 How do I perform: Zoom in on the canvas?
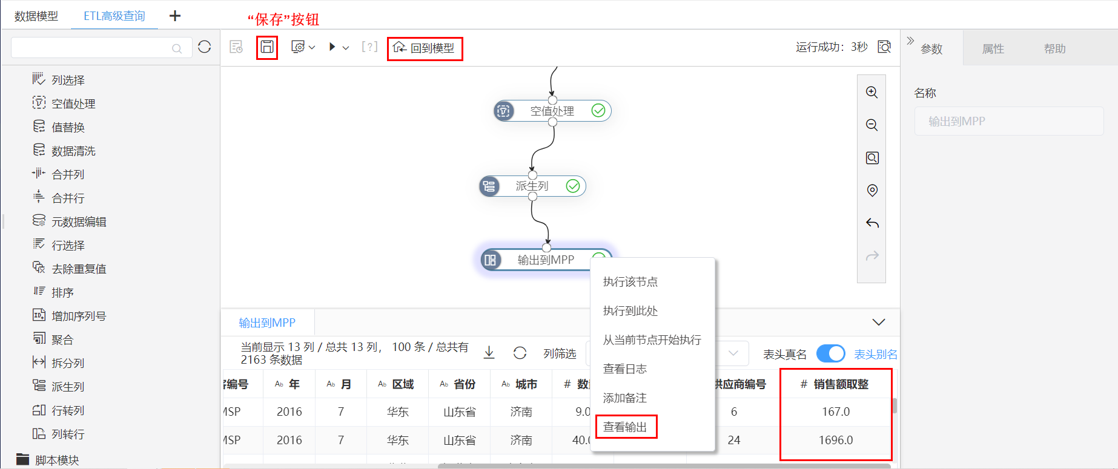[872, 92]
